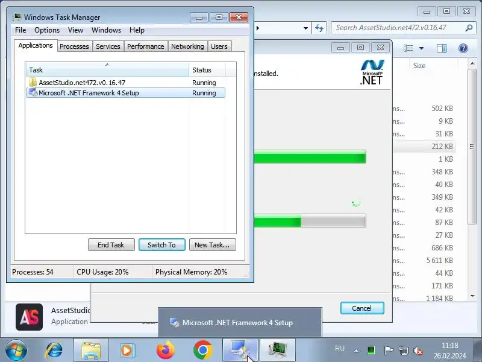Select Microsoft .NET Framework 4 Setup task
Screen dimensions: 482x362
tap(125, 93)
